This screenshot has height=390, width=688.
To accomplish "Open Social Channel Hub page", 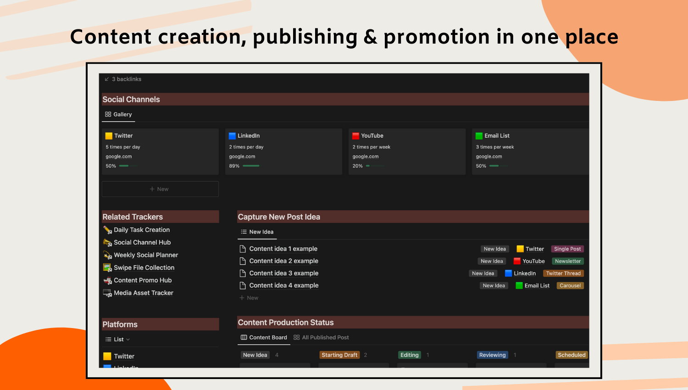I will tap(142, 242).
